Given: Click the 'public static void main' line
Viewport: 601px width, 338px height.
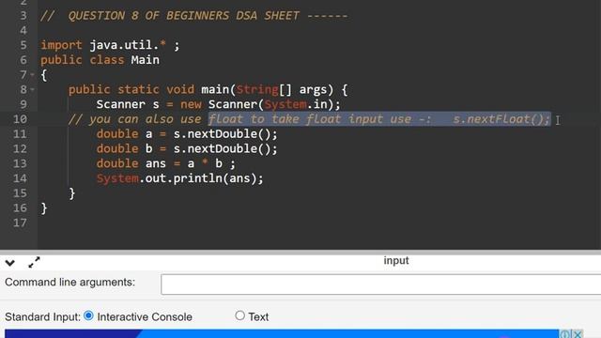Looking at the screenshot, I should click(x=208, y=90).
